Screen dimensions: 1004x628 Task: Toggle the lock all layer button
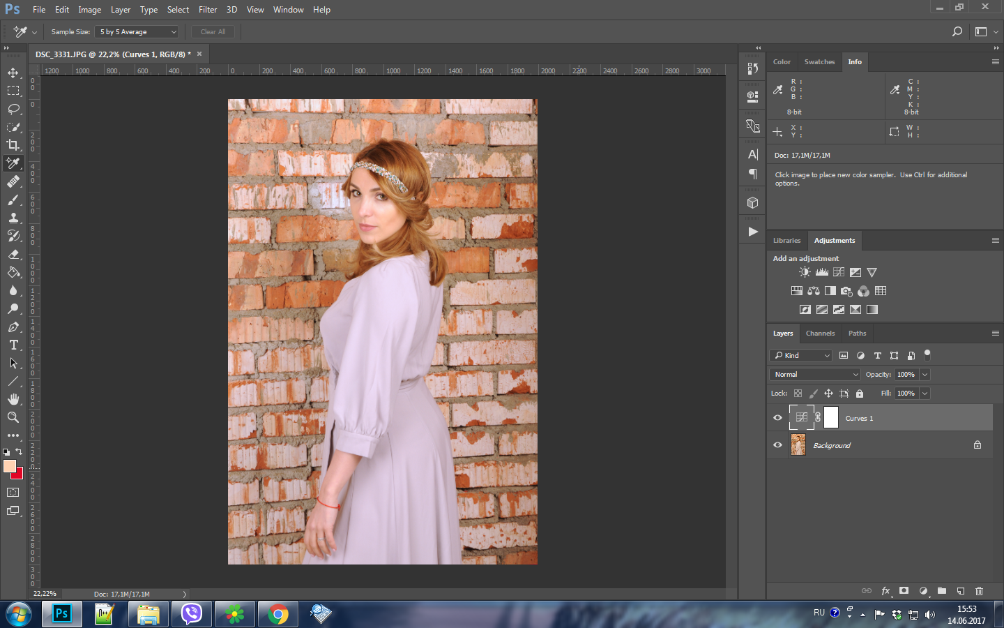[860, 394]
